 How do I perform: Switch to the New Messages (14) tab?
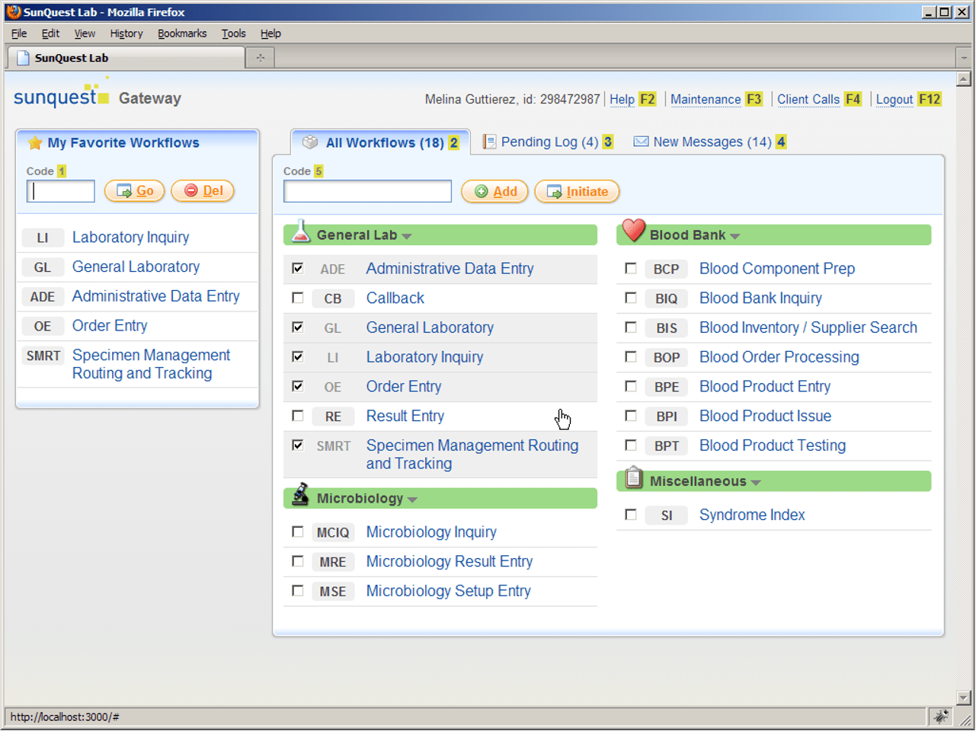coord(710,142)
